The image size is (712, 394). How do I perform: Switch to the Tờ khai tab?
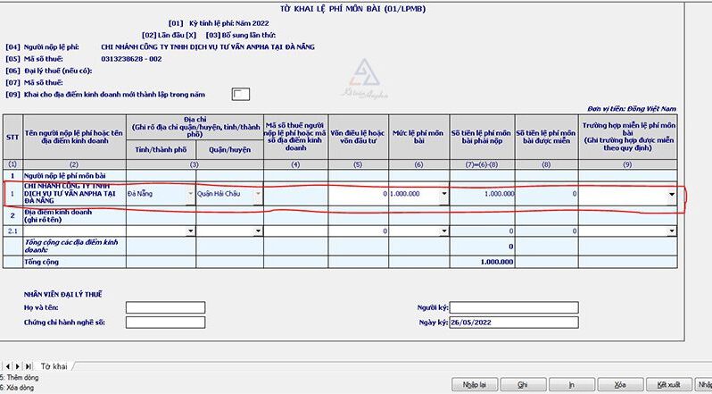click(54, 366)
